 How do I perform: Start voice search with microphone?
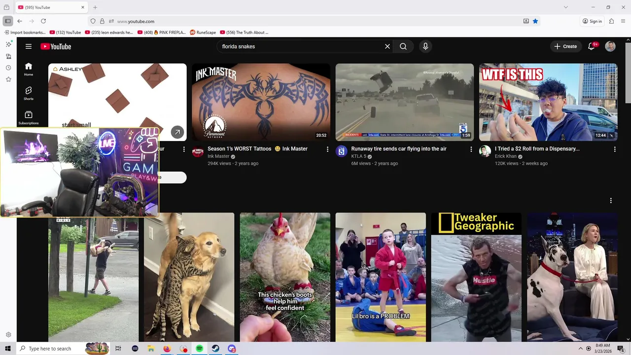[425, 46]
